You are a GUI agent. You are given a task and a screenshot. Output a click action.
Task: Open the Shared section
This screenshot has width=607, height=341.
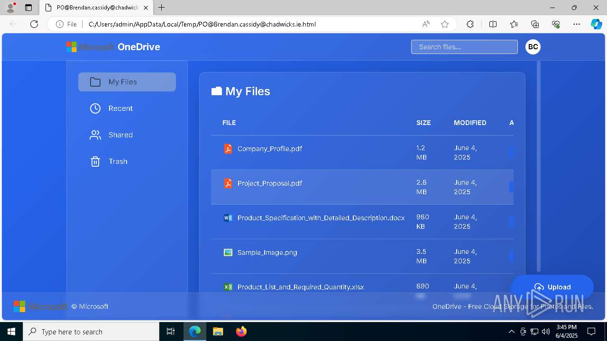coord(127,135)
